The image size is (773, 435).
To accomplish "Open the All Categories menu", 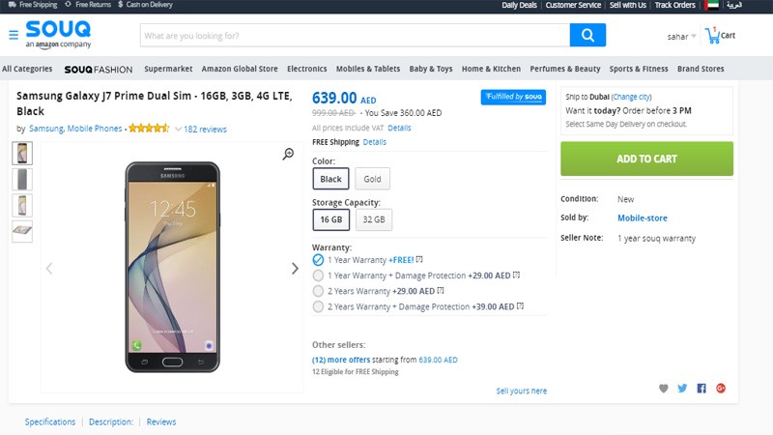I will click(27, 70).
